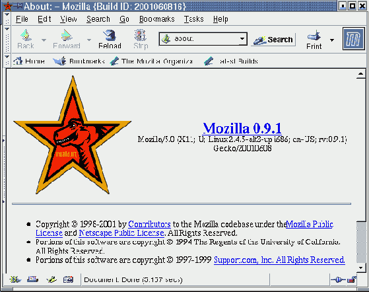Click the Forward navigation button
Viewport: 369px width, 292px height.
point(67,40)
